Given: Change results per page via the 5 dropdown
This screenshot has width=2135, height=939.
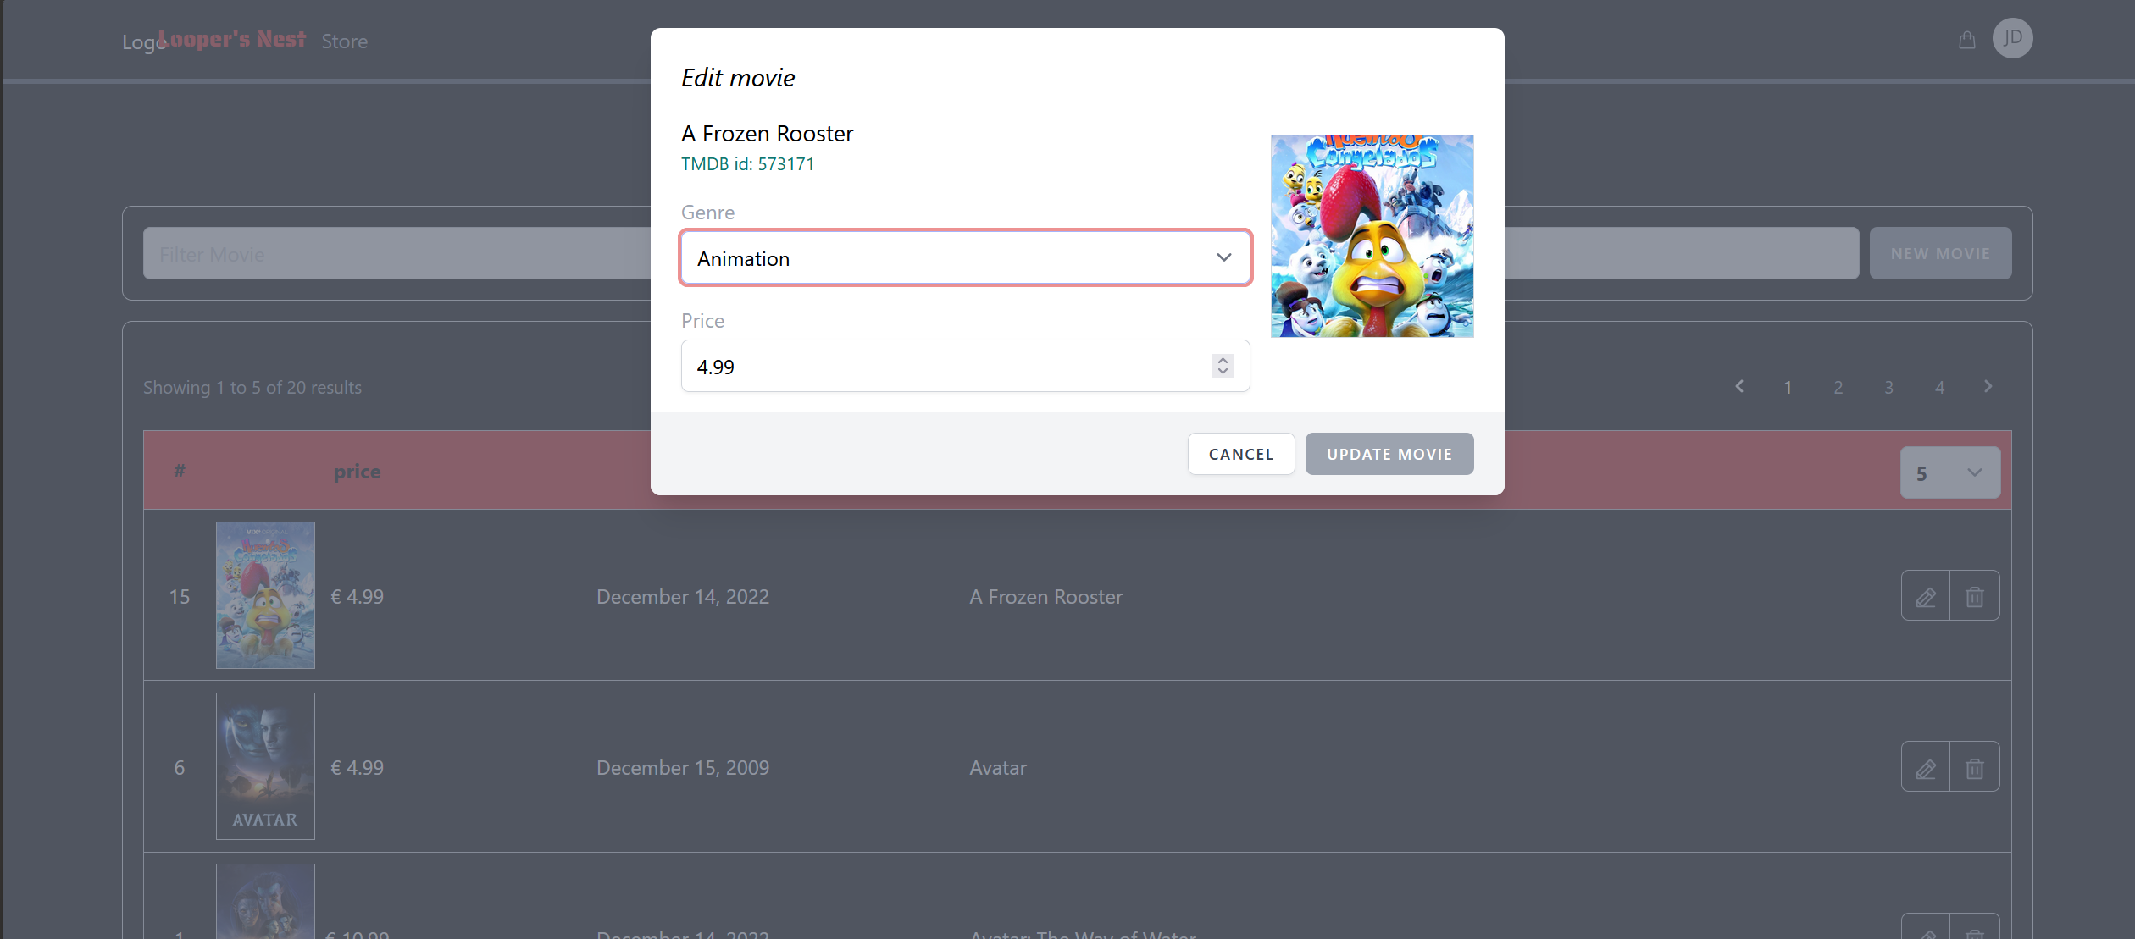Looking at the screenshot, I should (x=1949, y=472).
